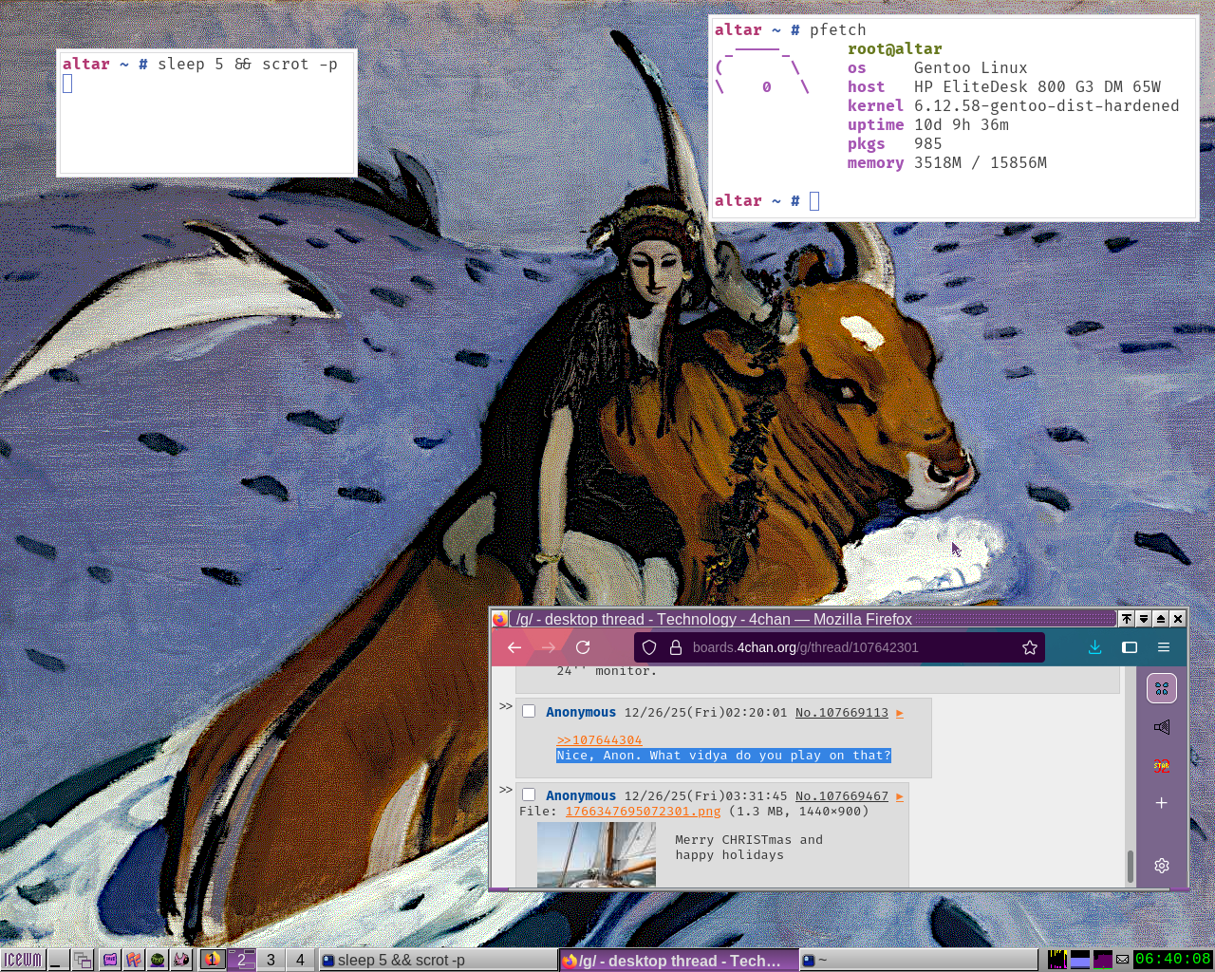Follow the >>107644304 quote link
Screen dimensions: 1215x972
point(599,740)
